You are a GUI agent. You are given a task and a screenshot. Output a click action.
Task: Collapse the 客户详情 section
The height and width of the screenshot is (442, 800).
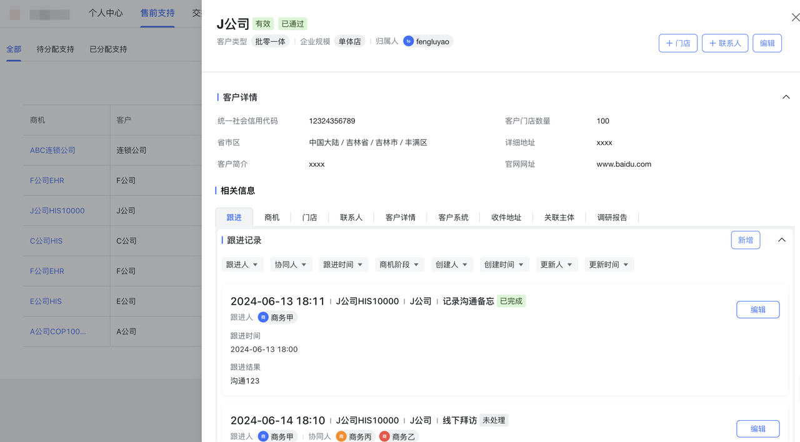click(x=786, y=97)
